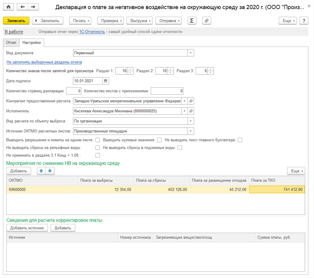Expand Источник ОКТМО расчетных листов list
This screenshot has height=278, width=314.
190,131
